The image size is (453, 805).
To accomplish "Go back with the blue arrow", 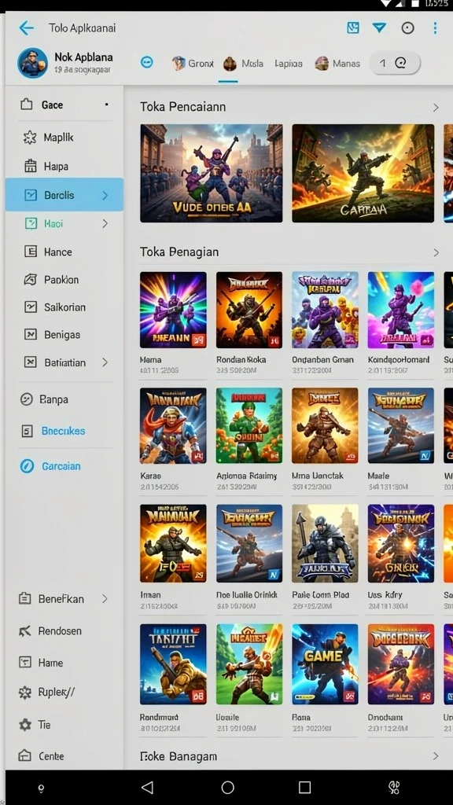I will pyautogui.click(x=26, y=28).
